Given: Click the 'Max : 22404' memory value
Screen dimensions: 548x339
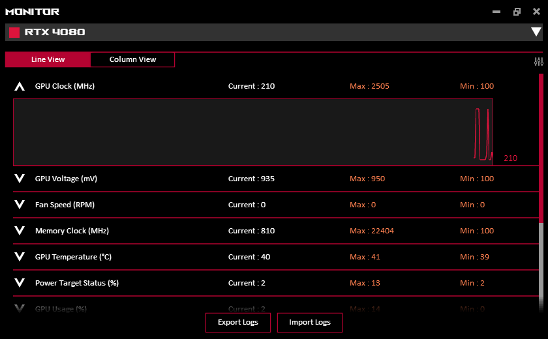Looking at the screenshot, I should point(371,231).
